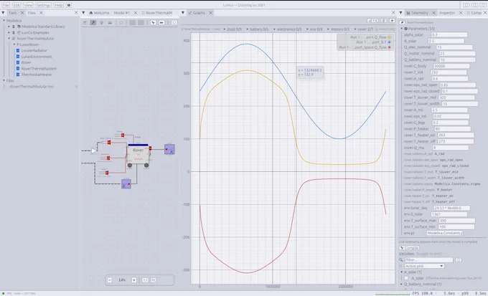Select ThermostatHeater model icon in tree
Viewport: 488px width, 296px height.
click(18, 75)
